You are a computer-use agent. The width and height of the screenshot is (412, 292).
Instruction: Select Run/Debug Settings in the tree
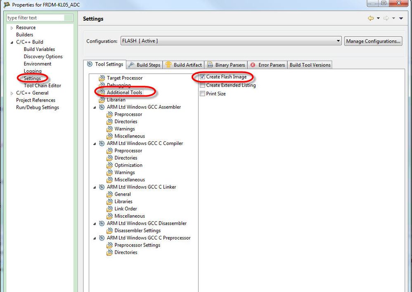pyautogui.click(x=37, y=107)
